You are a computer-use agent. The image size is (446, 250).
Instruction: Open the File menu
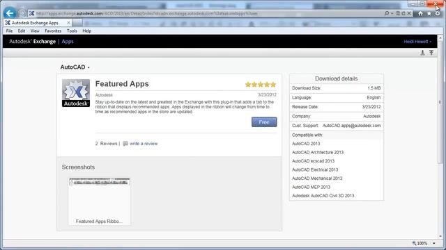pos(9,31)
